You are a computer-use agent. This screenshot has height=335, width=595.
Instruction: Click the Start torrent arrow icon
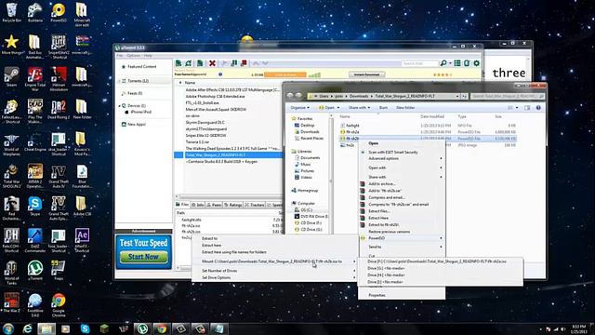[x=224, y=63]
